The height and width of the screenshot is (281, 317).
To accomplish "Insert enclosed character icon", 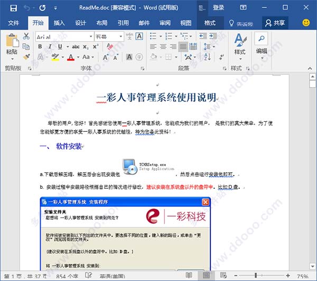I will pos(139,57).
